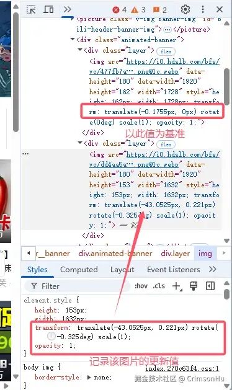Viewport: 232px width, 390px height.
Task: Click the styles pane scrollbar thumb
Action: 226,295
